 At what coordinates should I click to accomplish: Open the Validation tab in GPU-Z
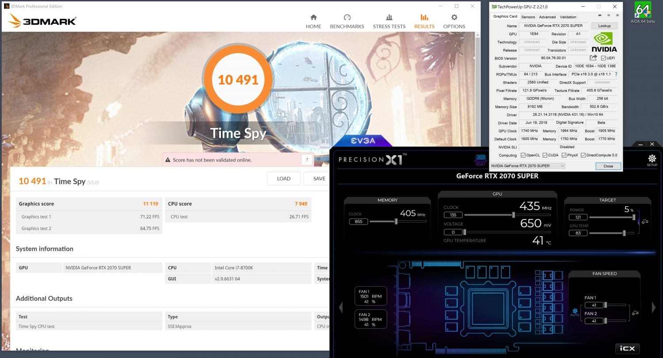point(568,17)
